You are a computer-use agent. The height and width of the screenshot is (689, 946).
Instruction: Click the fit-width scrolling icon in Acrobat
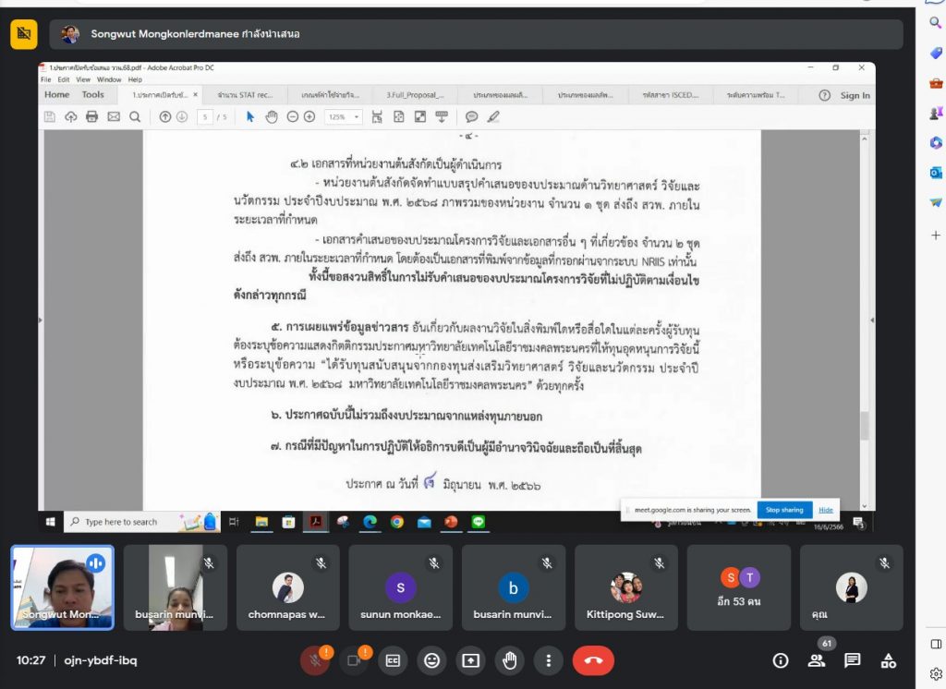[377, 117]
